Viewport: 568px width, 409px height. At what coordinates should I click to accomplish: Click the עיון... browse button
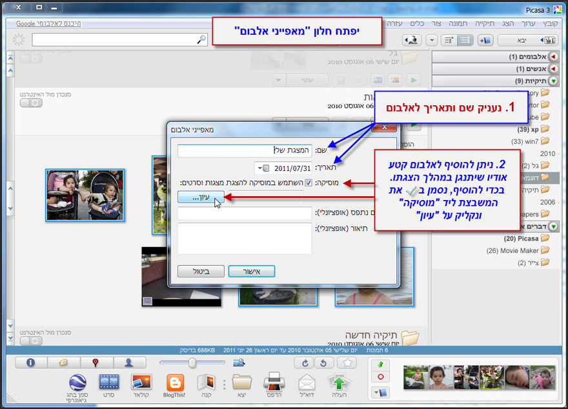[201, 197]
